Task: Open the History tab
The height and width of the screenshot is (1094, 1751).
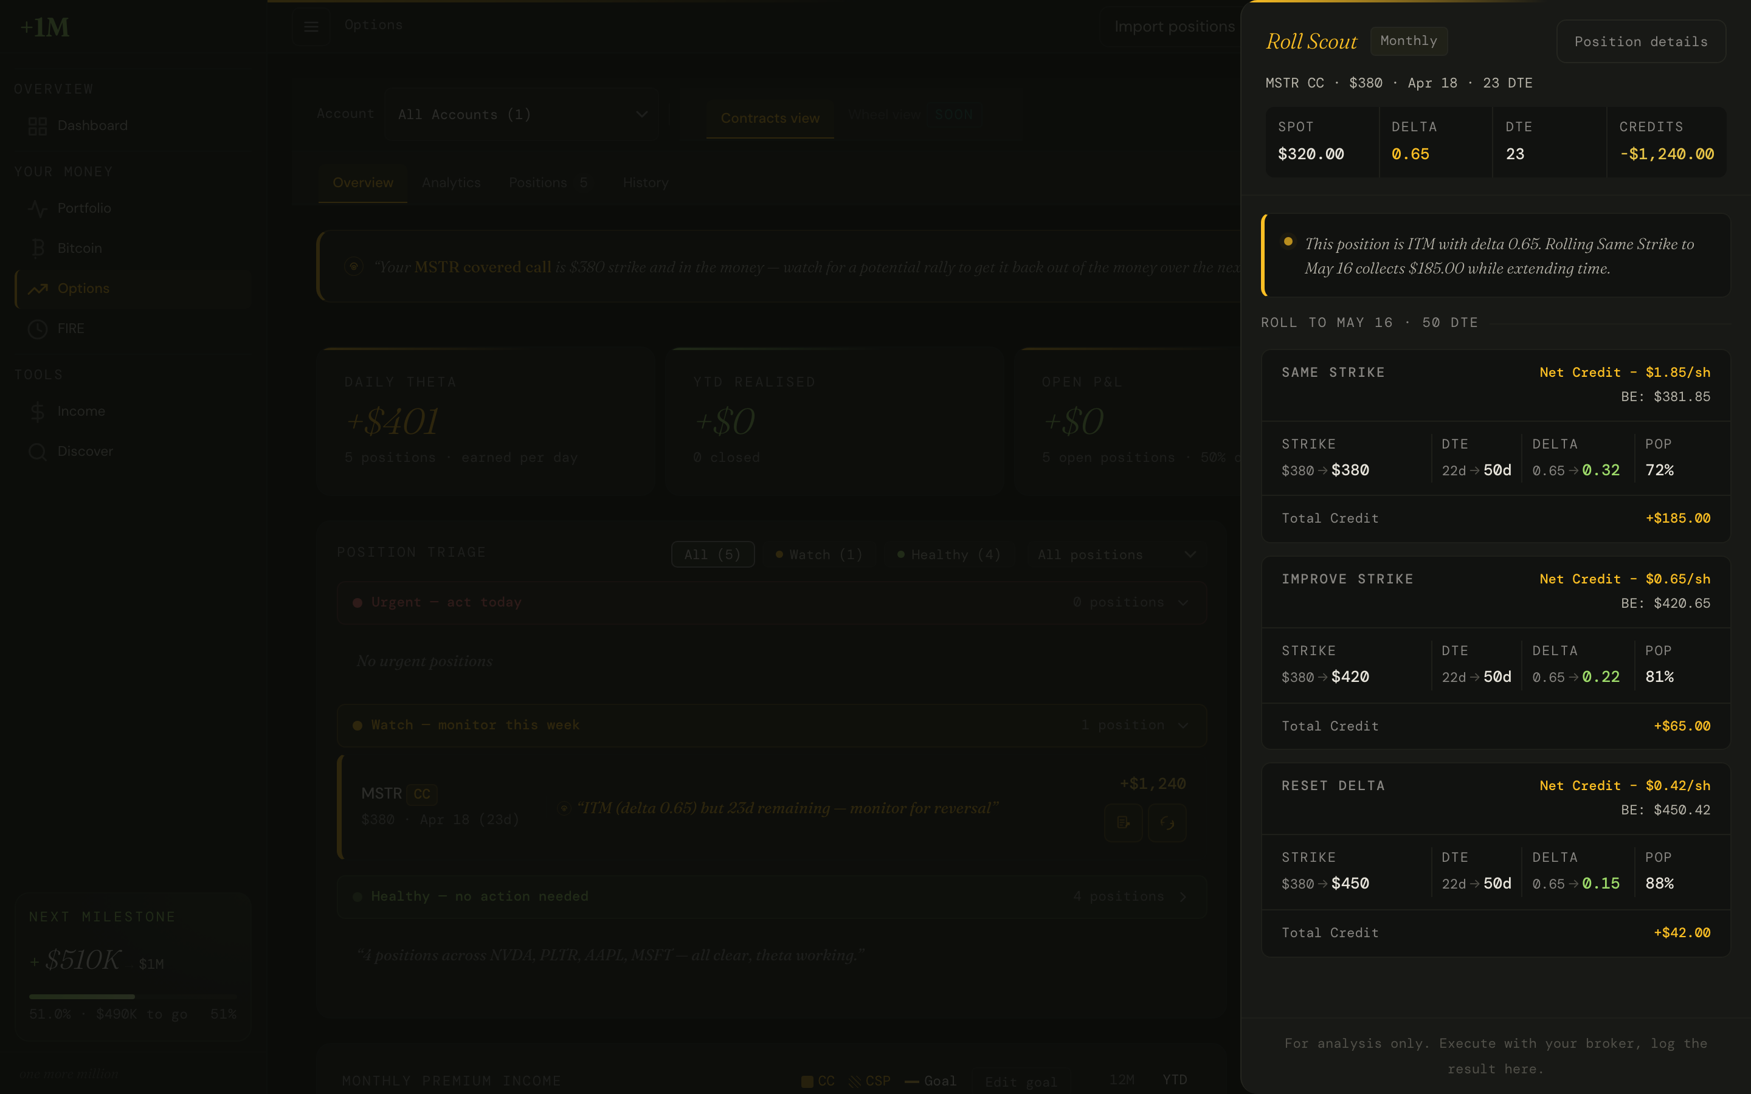Action: [646, 183]
